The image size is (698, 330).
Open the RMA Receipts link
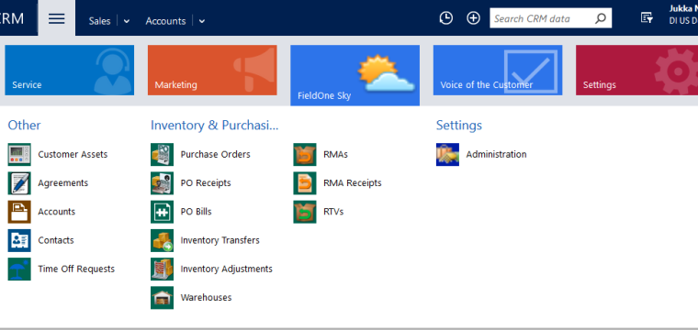tap(352, 183)
